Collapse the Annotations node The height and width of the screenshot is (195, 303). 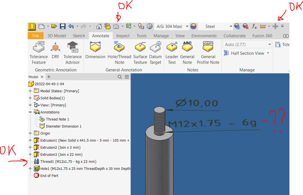[x=30, y=112]
